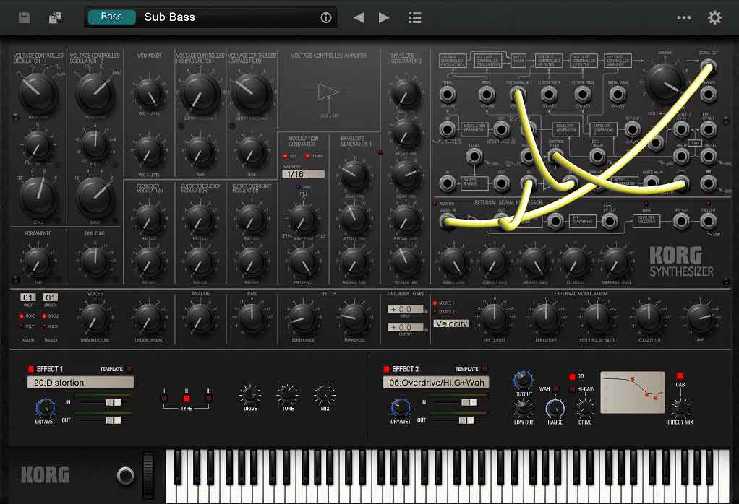The width and height of the screenshot is (739, 504).
Task: Open settings with the gear icon
Action: (x=714, y=18)
